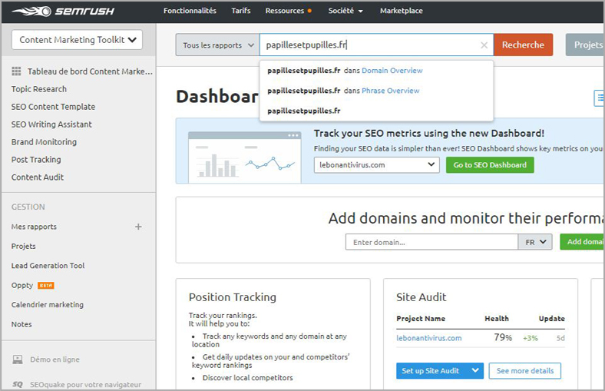Click the Semrush logo
605x391 pixels.
point(63,12)
